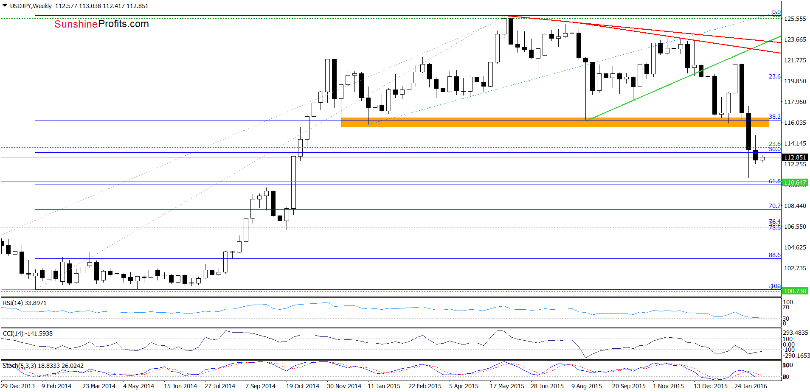Screen dimensions: 810x392
Task: Click the 88.6 Fibonacci level label
Action: click(774, 255)
